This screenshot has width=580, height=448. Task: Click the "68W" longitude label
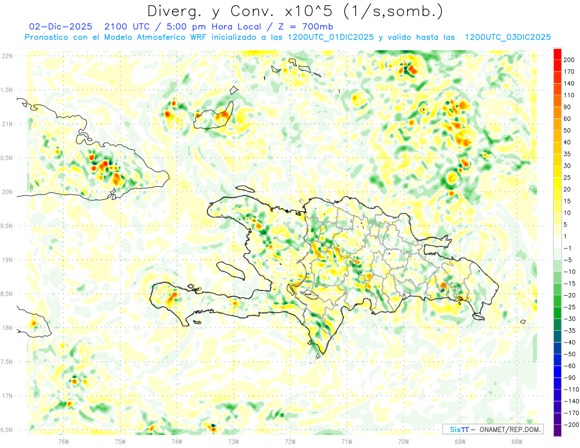(x=516, y=442)
